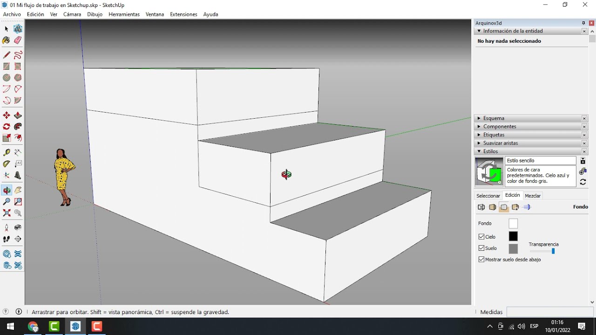Select the Text label tool
This screenshot has height=335, width=596.
[18, 164]
